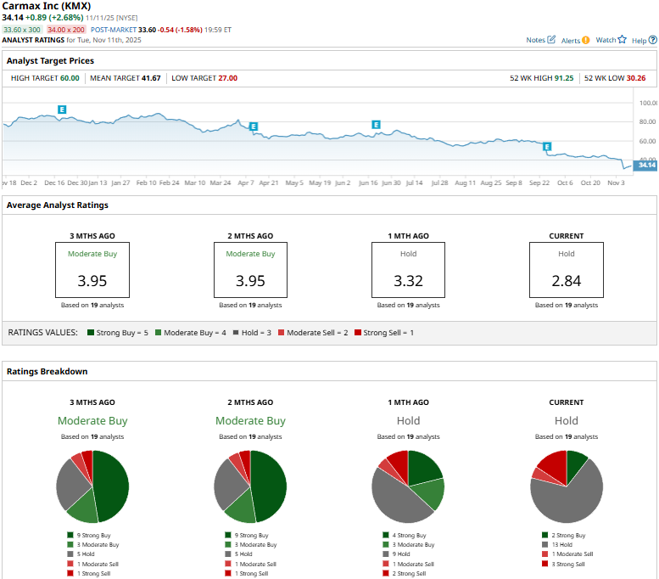Click the 52 WK Low 30.26 value
This screenshot has height=579, width=659.
(x=636, y=78)
